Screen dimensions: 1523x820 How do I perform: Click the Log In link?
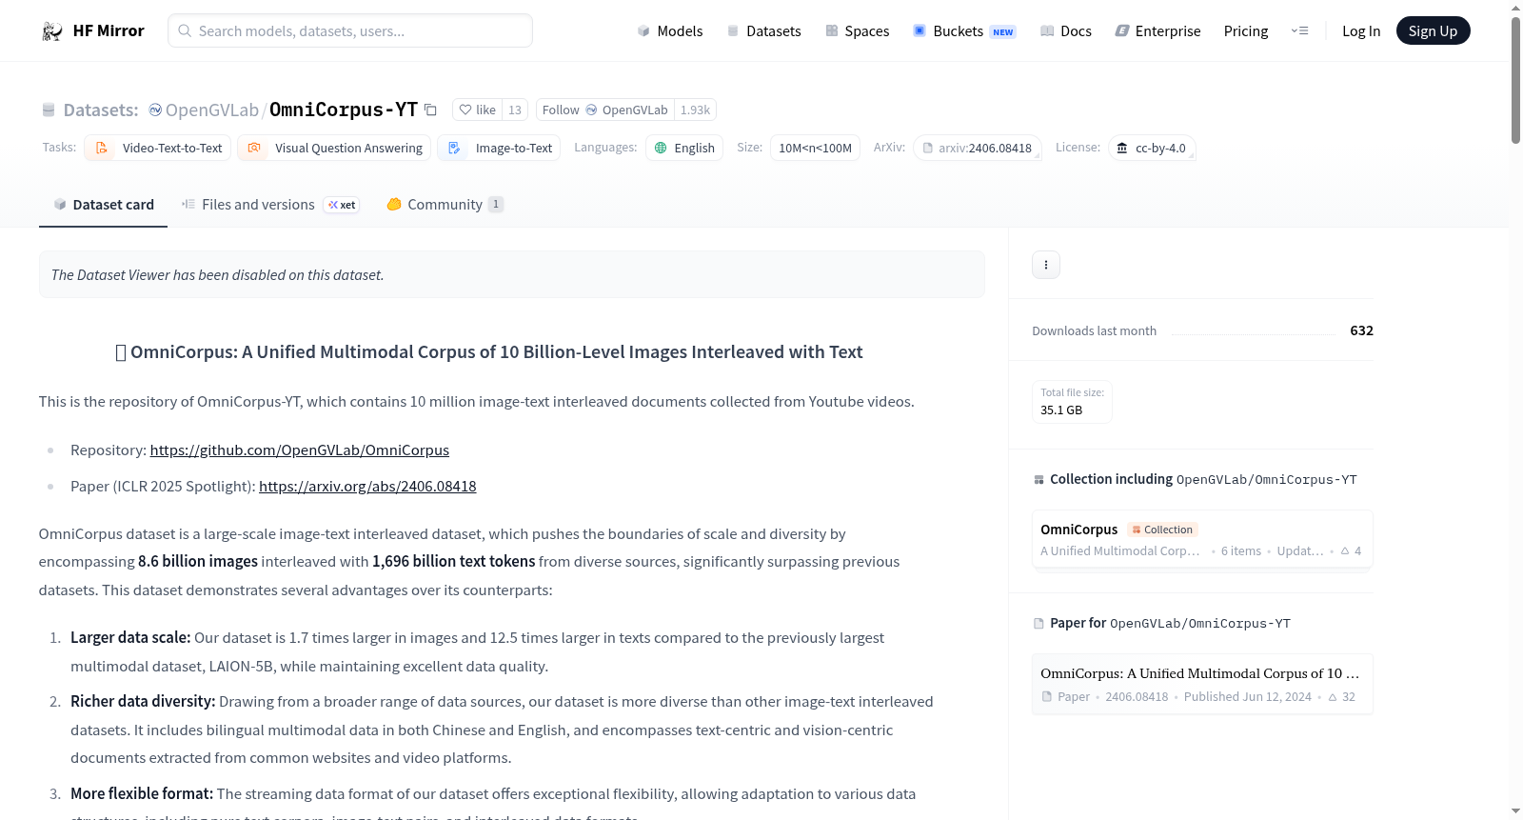pyautogui.click(x=1361, y=30)
